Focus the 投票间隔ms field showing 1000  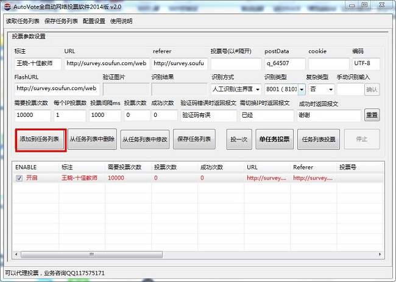click(105, 115)
